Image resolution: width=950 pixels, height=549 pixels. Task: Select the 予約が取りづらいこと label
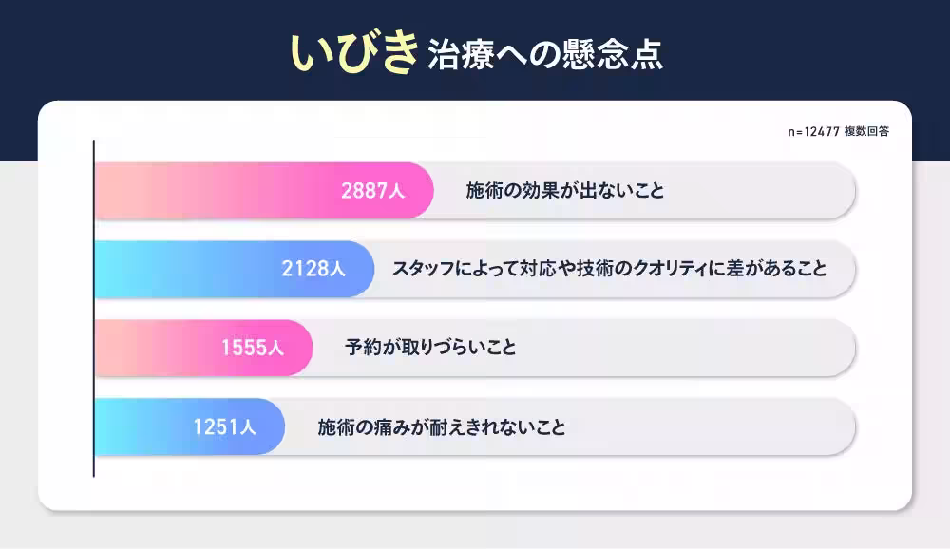pyautogui.click(x=430, y=348)
